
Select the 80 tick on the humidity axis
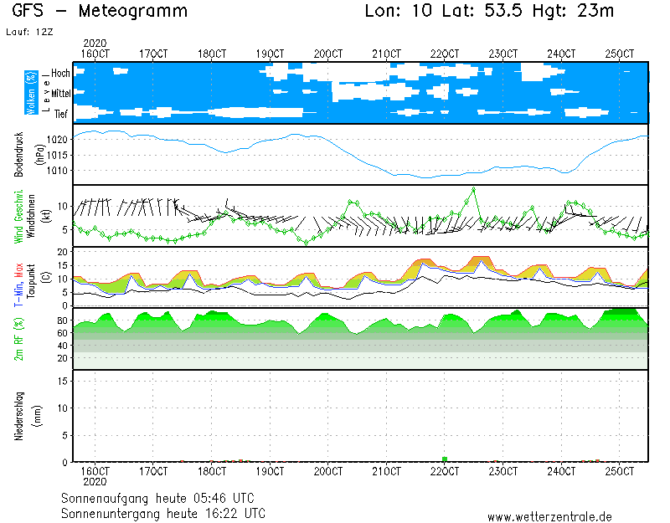(62, 320)
